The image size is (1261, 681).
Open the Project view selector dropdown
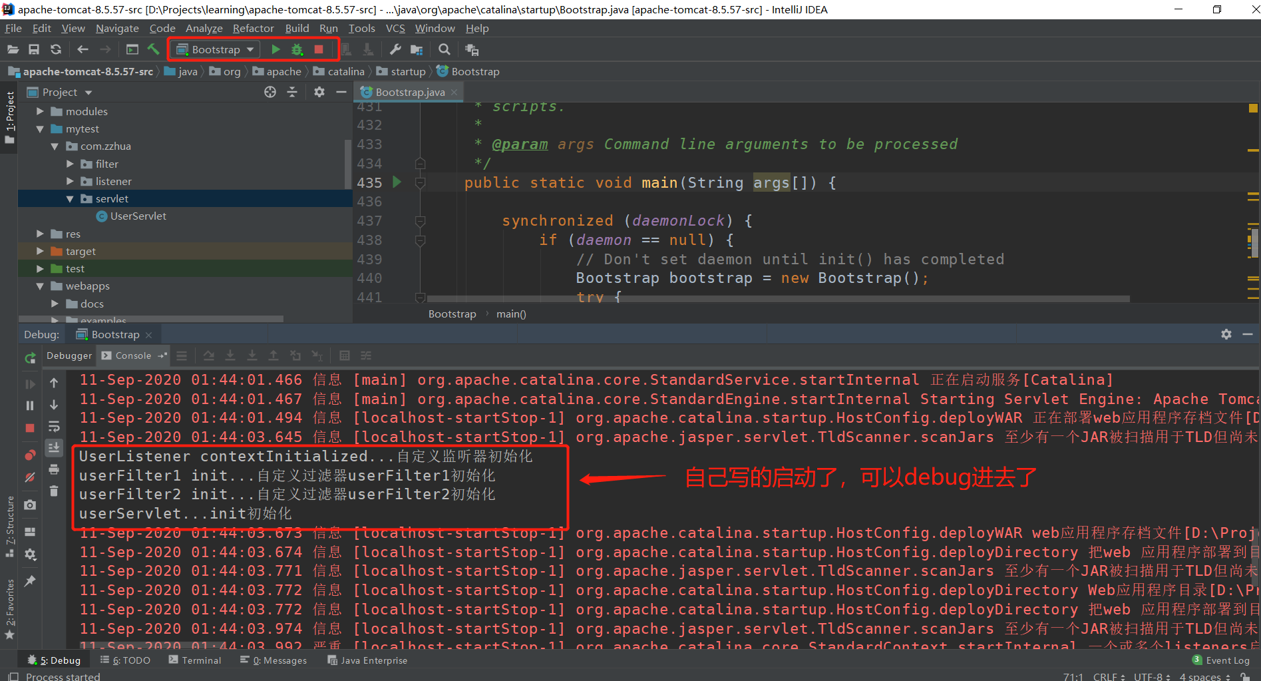point(59,93)
